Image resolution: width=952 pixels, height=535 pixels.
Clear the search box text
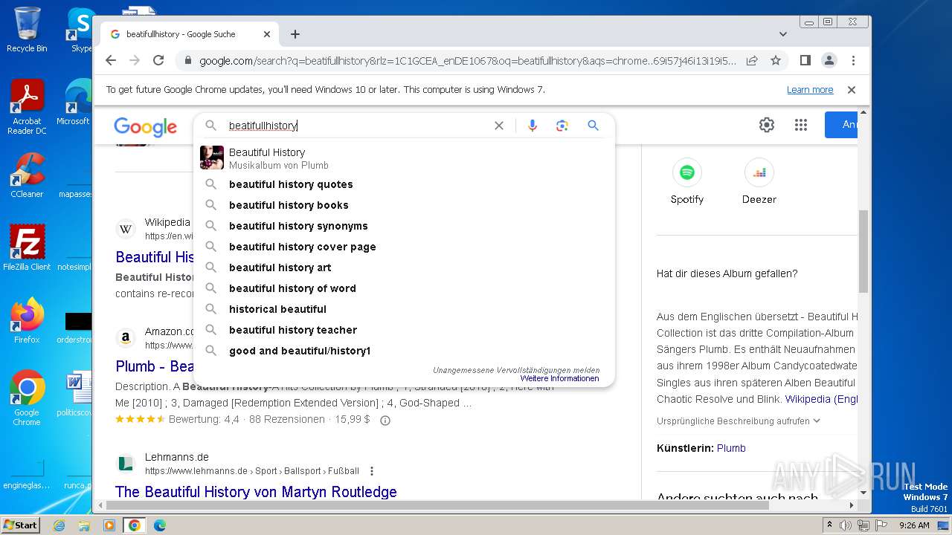499,126
